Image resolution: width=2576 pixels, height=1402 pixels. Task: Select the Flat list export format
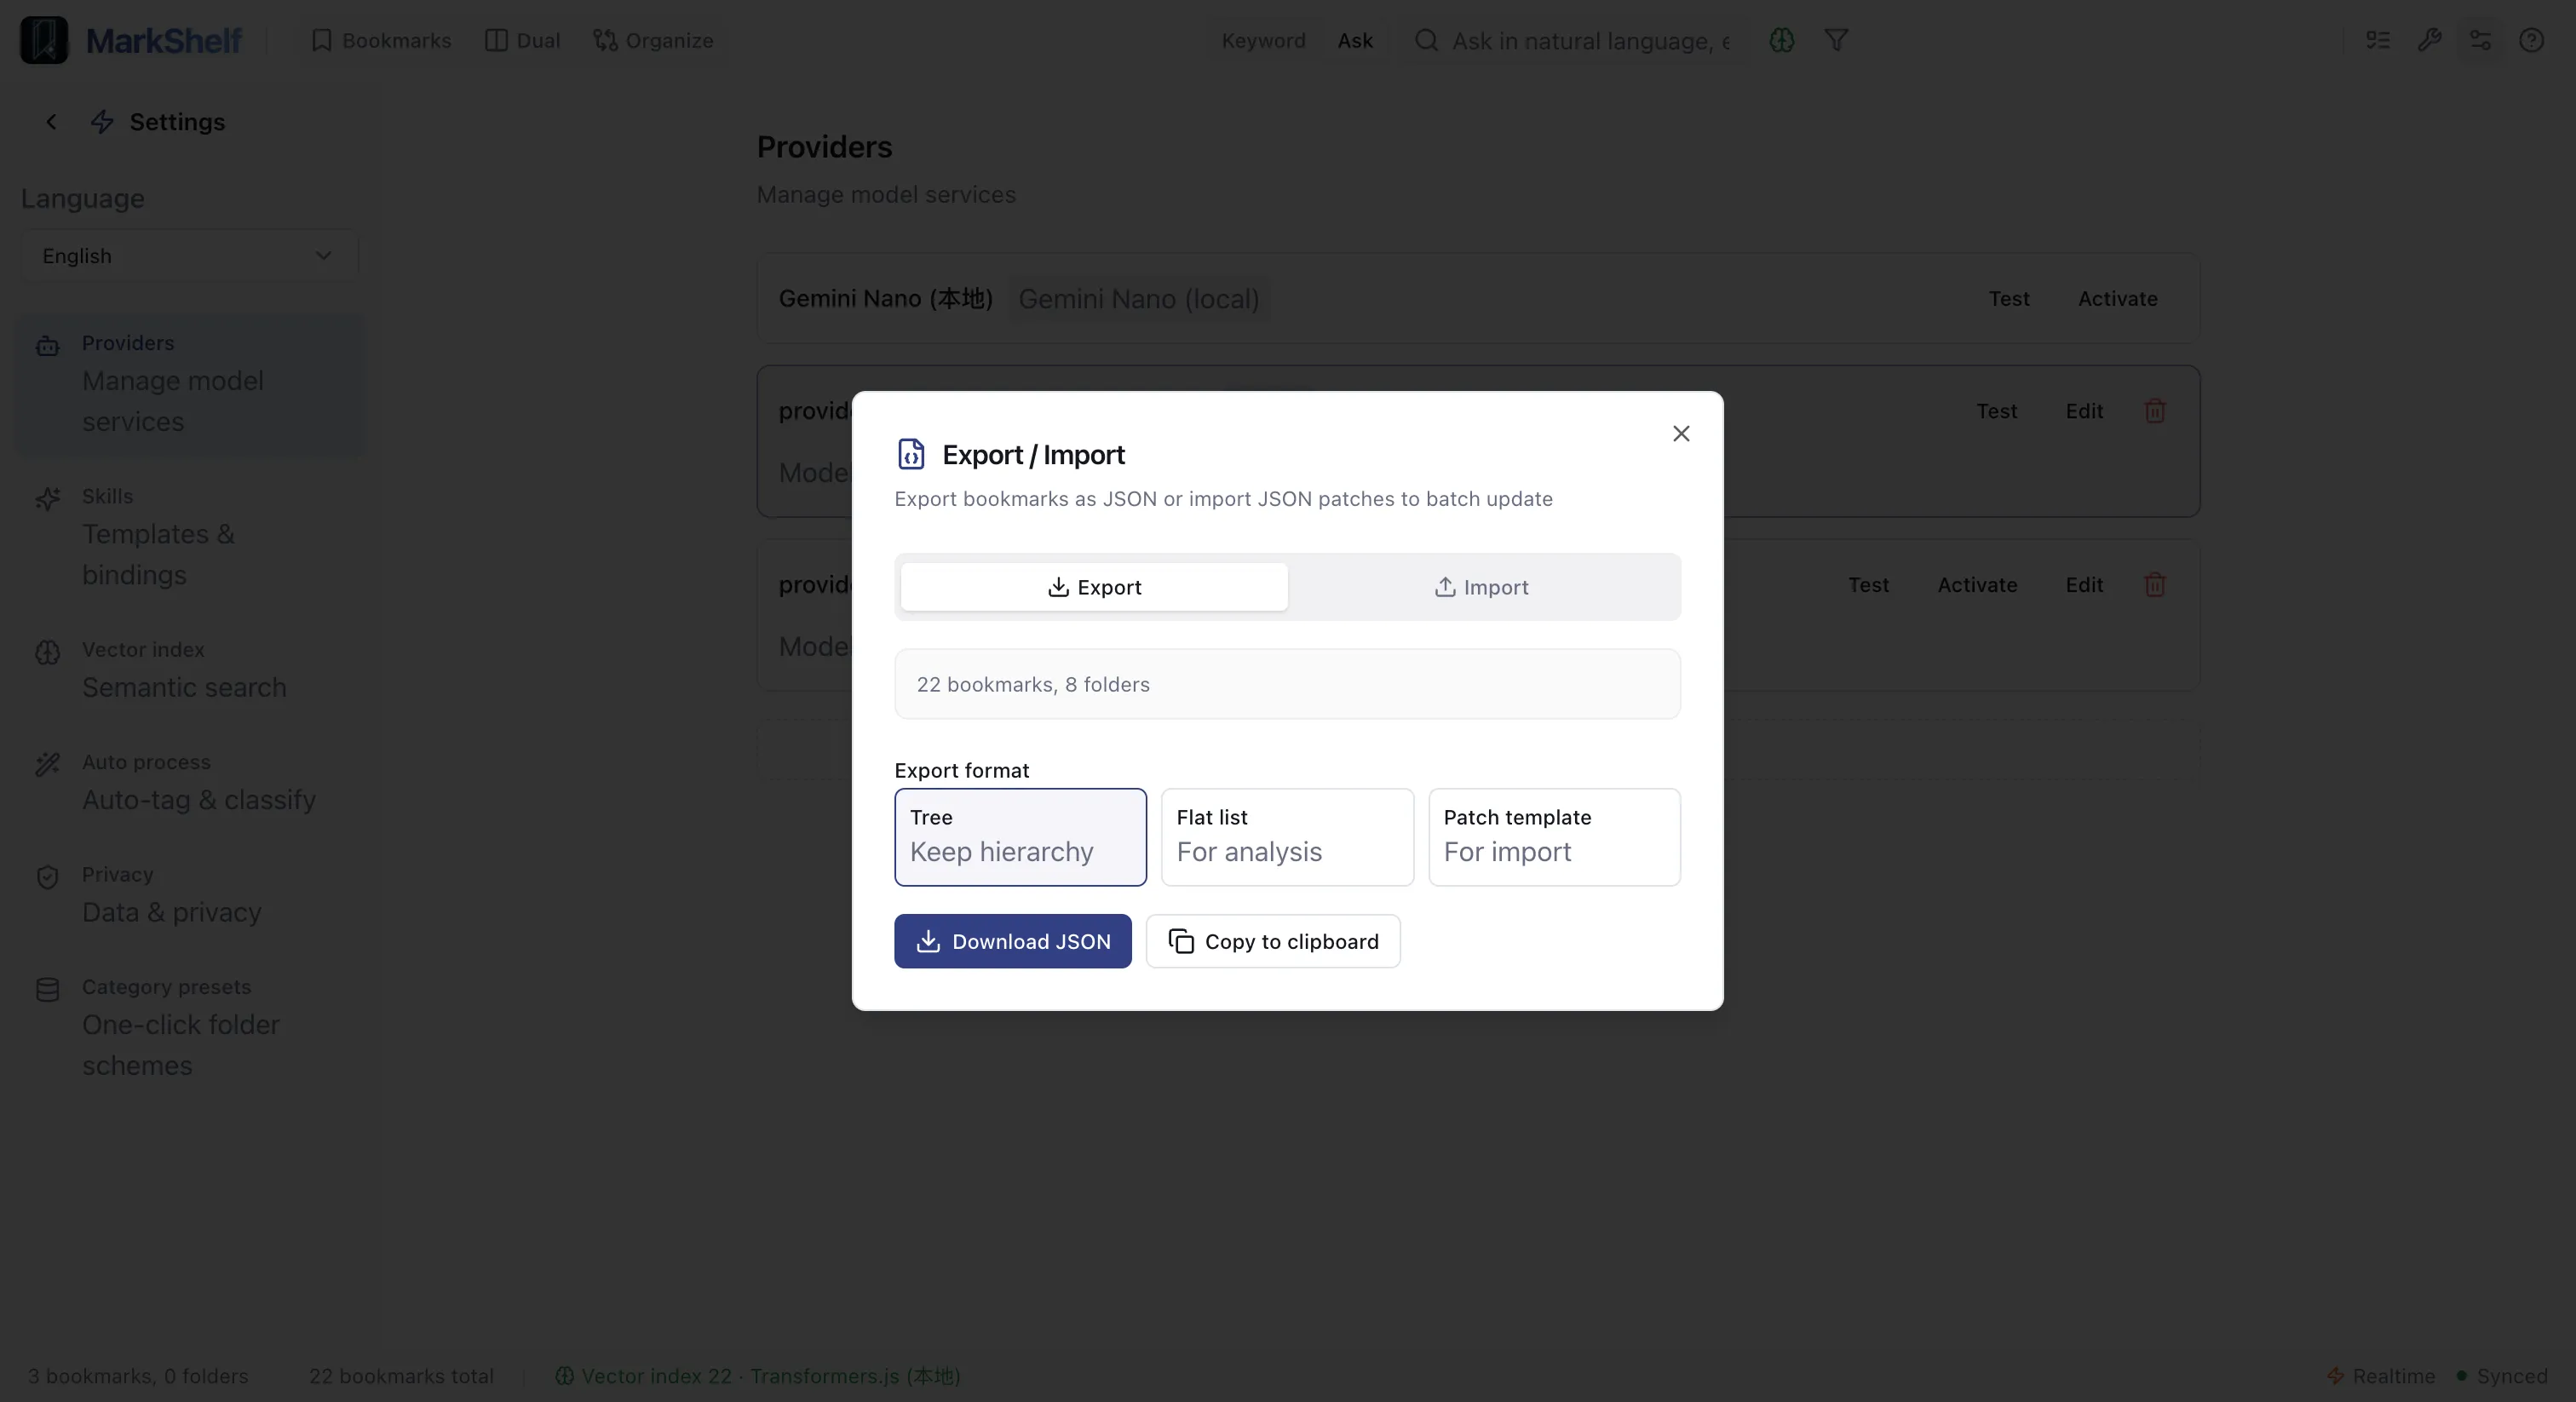click(x=1287, y=837)
